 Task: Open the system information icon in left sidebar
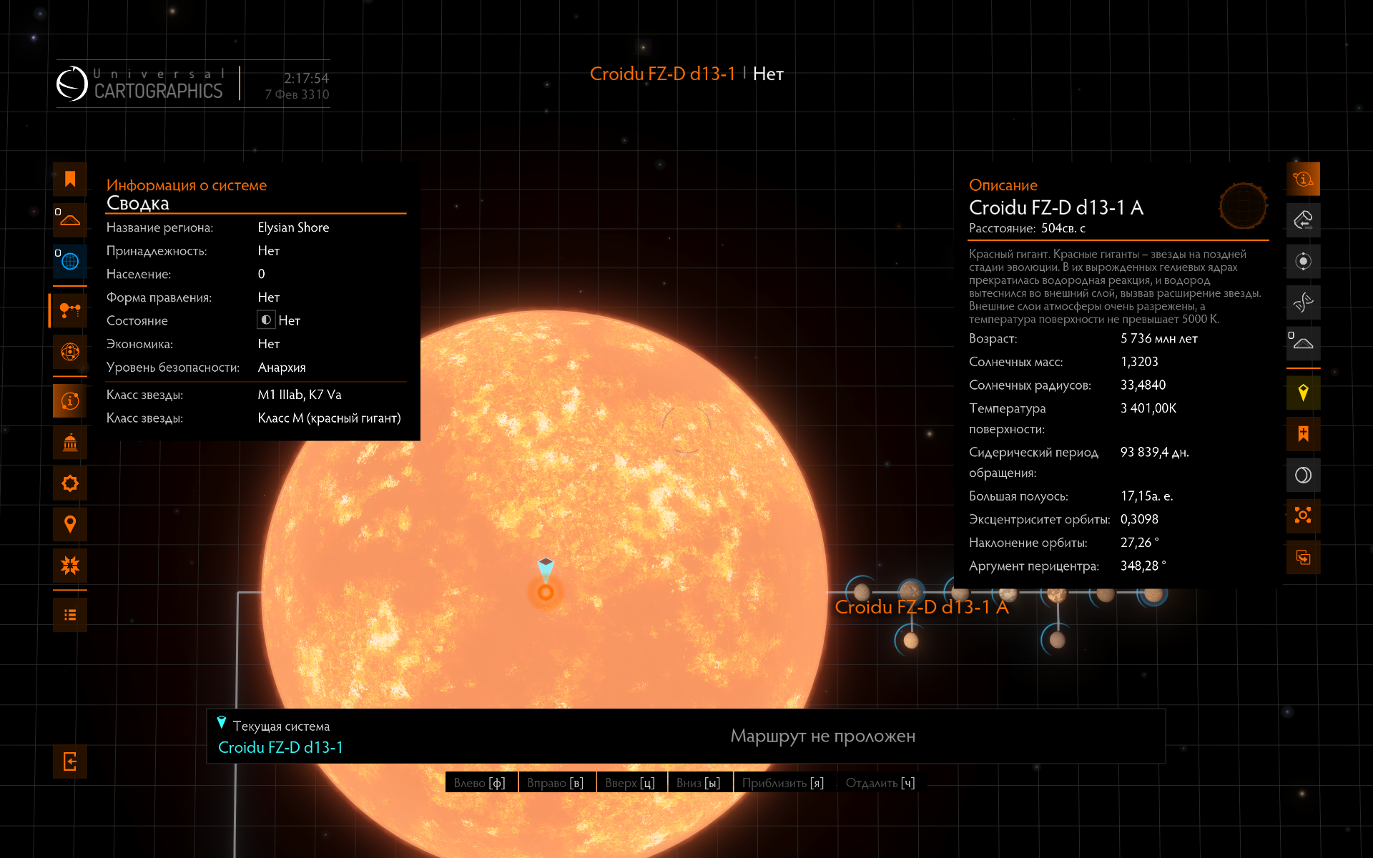70,401
